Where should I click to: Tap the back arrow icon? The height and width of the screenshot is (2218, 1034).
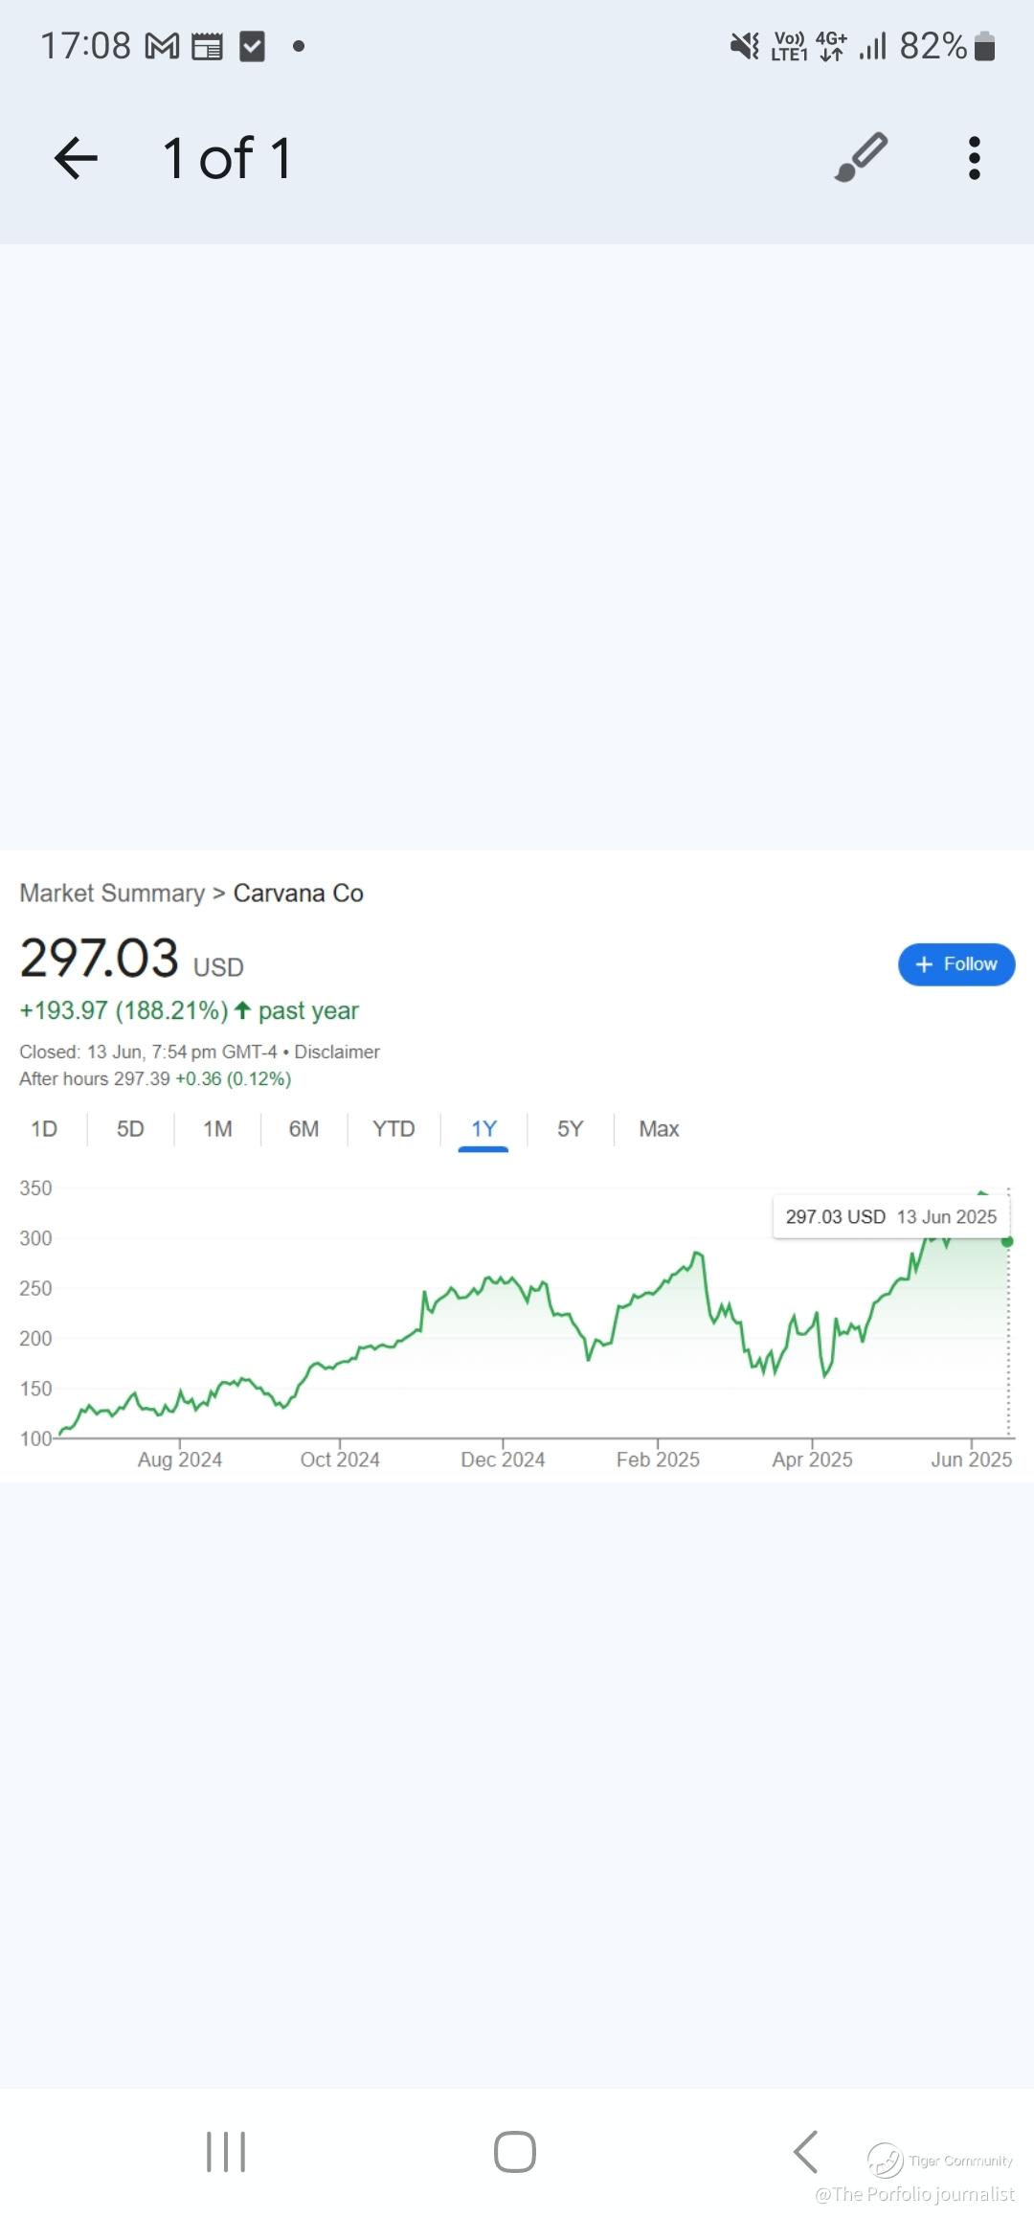(76, 158)
